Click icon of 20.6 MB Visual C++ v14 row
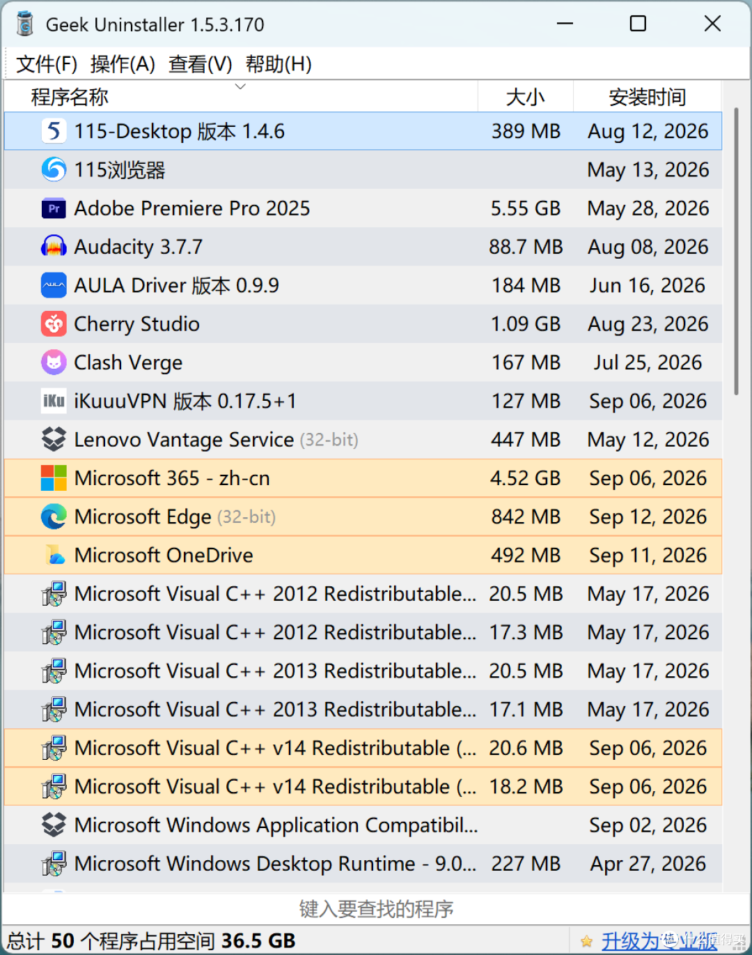 pyautogui.click(x=54, y=748)
